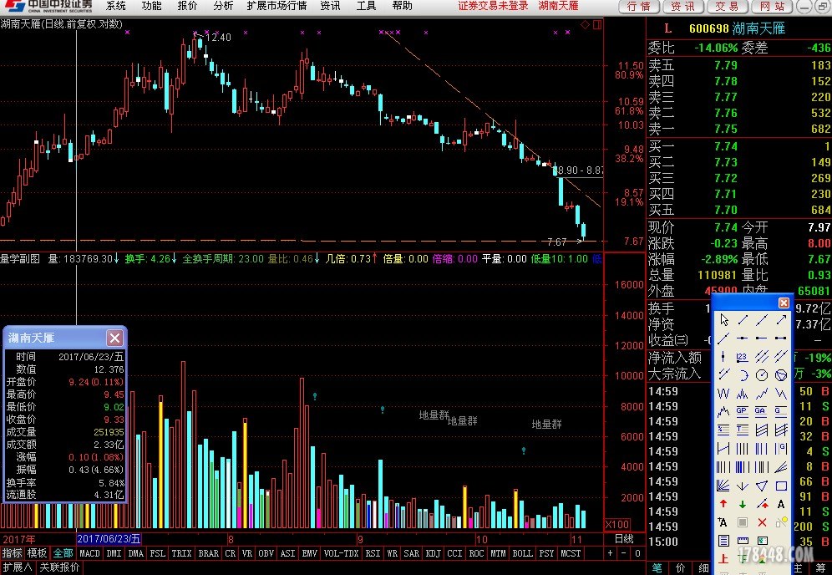Select the VOL-TDX indicator tab
Image resolution: width=832 pixels, height=575 pixels.
pos(341,553)
